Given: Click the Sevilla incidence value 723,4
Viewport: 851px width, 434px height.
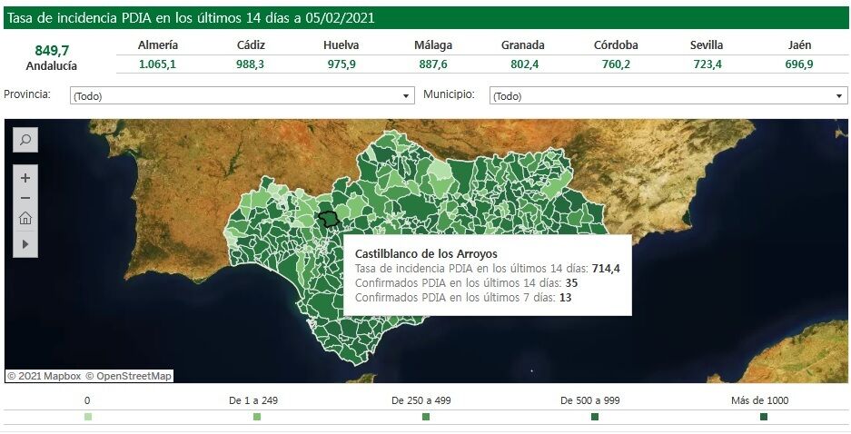Looking at the screenshot, I should (706, 64).
